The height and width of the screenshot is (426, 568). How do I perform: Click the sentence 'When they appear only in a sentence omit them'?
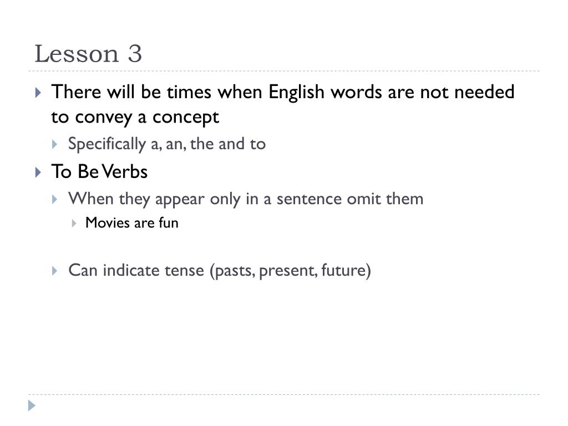(246, 199)
